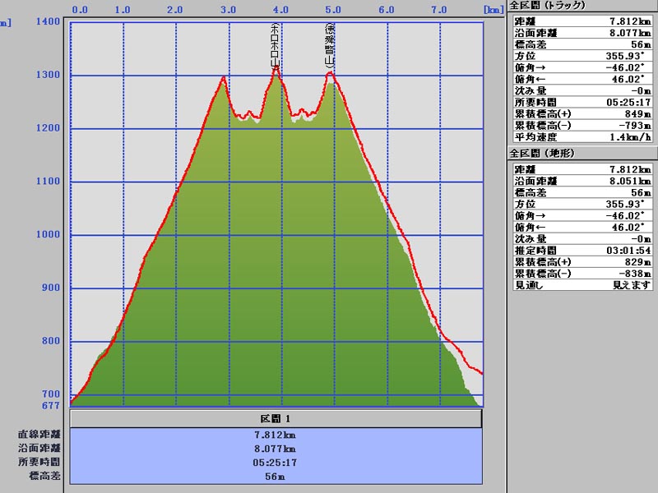Click the 直線距離 7.812km row below chart

pyautogui.click(x=276, y=434)
